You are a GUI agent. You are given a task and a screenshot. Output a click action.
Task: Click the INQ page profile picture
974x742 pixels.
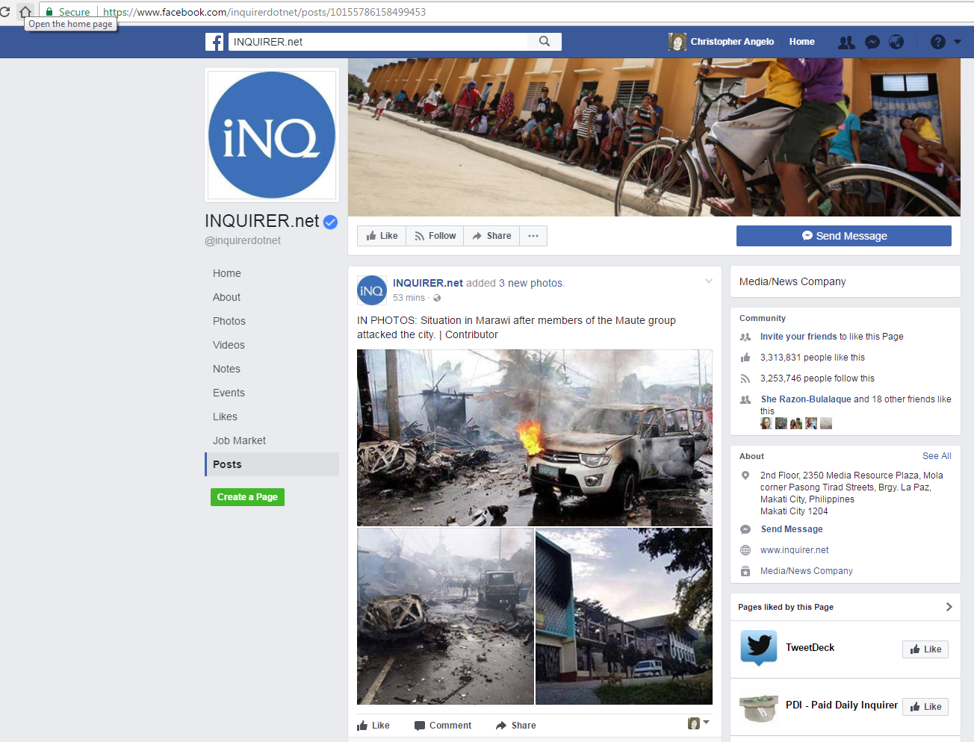coord(272,135)
